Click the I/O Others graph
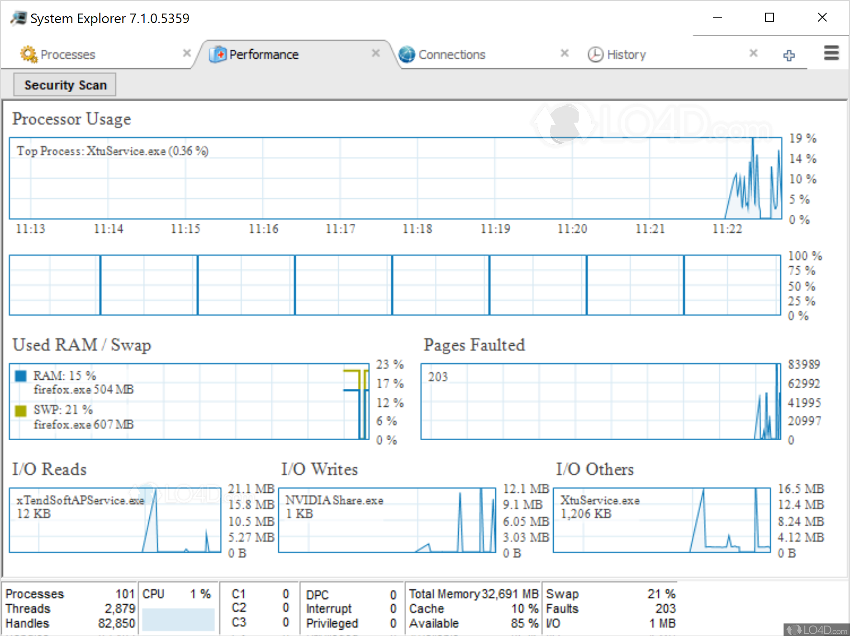Image resolution: width=850 pixels, height=636 pixels. pyautogui.click(x=662, y=520)
